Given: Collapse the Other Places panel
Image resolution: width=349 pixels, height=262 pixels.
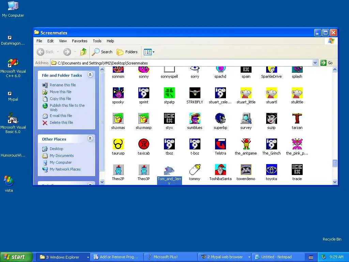Looking at the screenshot, I should [90, 139].
